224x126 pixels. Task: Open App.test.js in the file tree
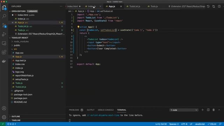click(21, 61)
